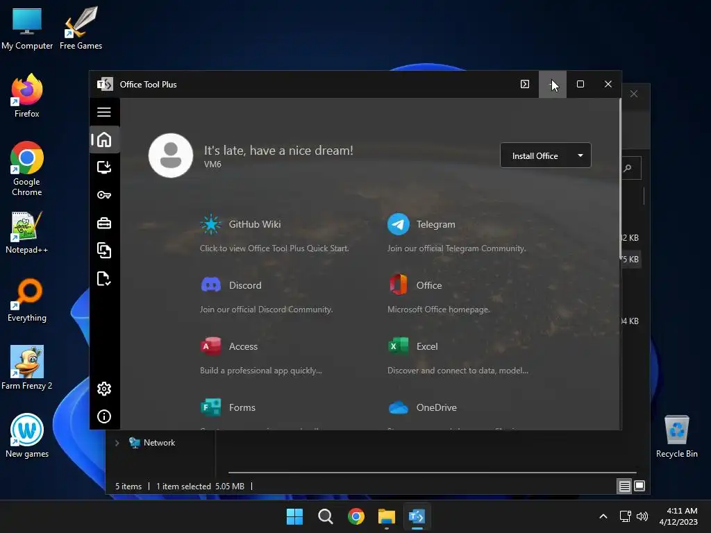Open the Deploy page monitor-download icon
The width and height of the screenshot is (711, 533).
[x=104, y=167]
